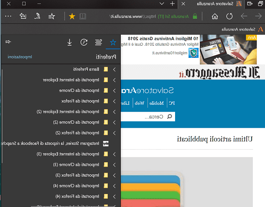
Task: Show tab previews chevron in title bar
Action: pos(162,3)
